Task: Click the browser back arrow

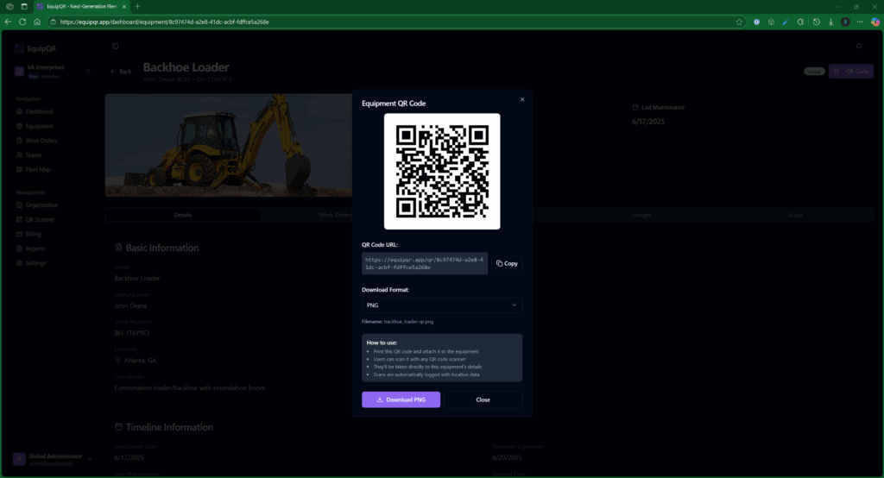Action: [8, 22]
